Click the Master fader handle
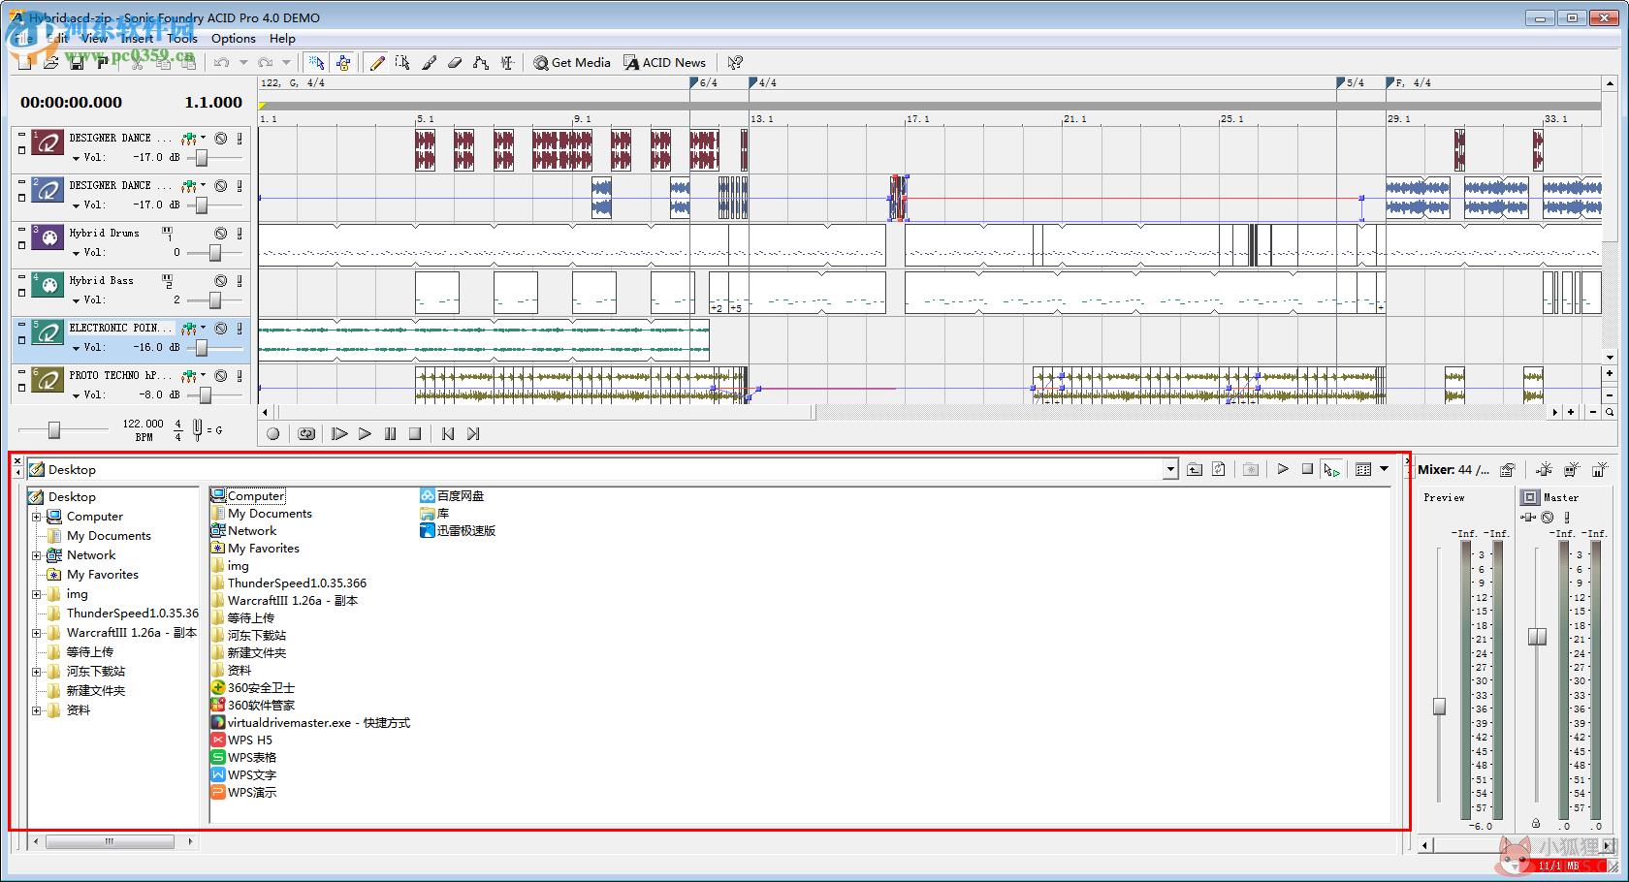The height and width of the screenshot is (882, 1629). click(x=1537, y=637)
